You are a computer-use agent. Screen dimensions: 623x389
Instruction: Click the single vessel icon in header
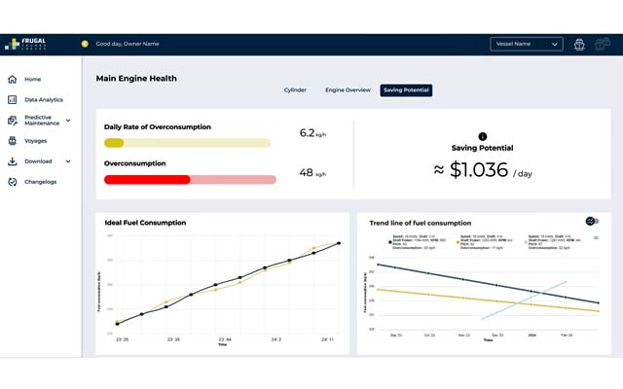580,44
